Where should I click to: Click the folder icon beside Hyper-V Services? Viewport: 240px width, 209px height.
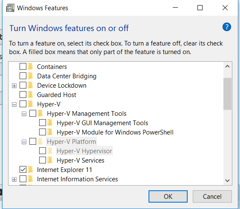pos(50,160)
